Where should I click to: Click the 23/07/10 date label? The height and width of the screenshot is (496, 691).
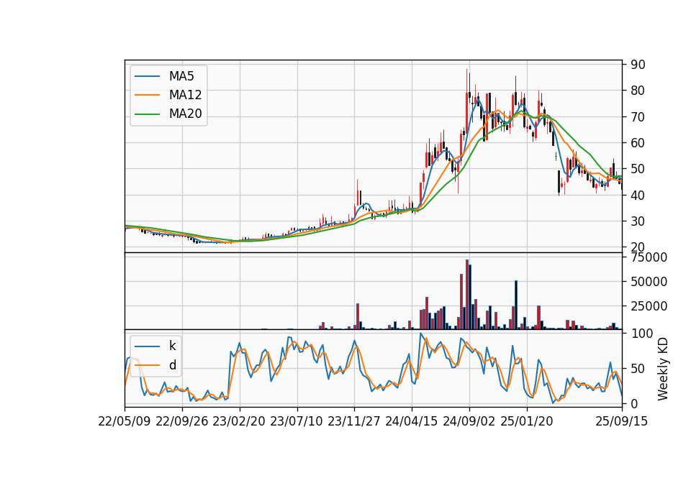297,421
